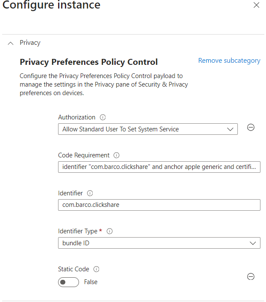Show the Static Code info tooltip
The image size is (266, 302).
96,269
